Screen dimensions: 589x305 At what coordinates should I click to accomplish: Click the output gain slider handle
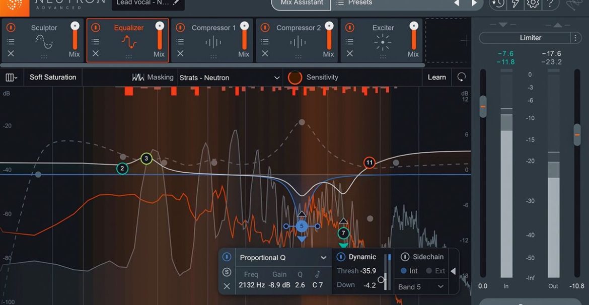tap(577, 135)
